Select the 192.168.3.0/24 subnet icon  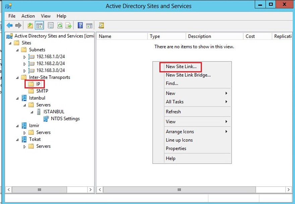[x=32, y=70]
